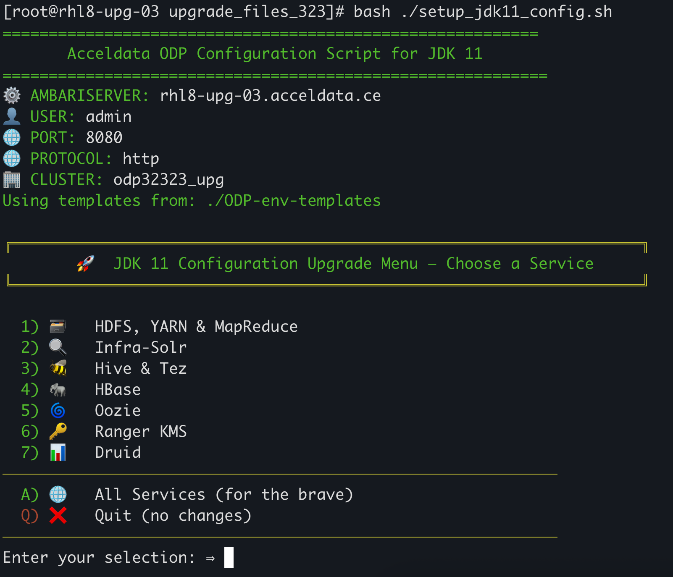Click the cursor at selection prompt

tap(229, 557)
